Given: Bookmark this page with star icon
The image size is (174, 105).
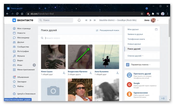Looking at the screenshot, I should pos(142,14).
